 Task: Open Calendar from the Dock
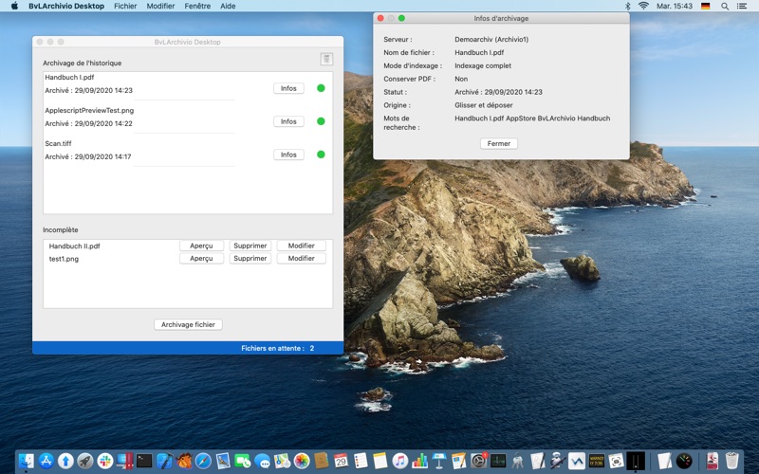tap(341, 461)
